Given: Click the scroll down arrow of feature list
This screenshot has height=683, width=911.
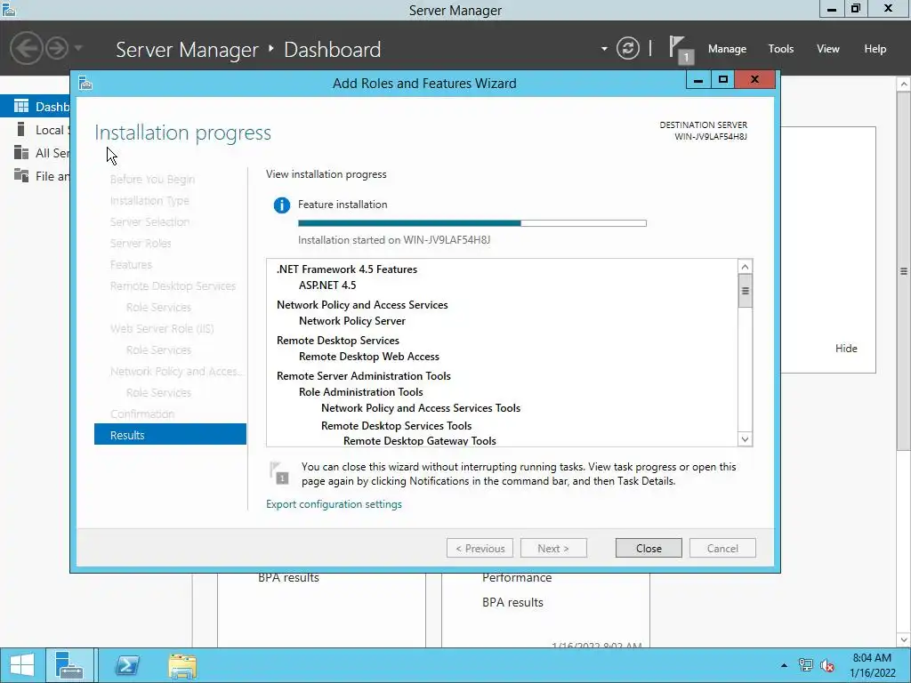Looking at the screenshot, I should point(745,439).
